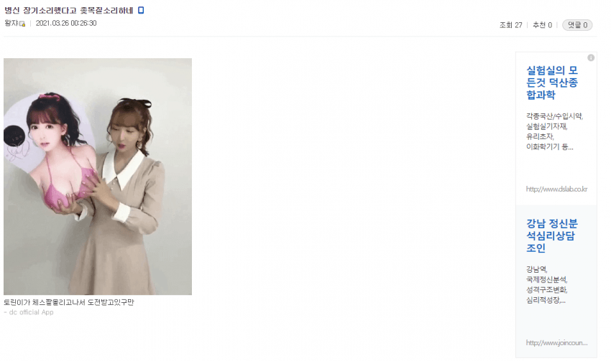Click the 강남역, 국제정신분석 ad description text

(x=547, y=284)
